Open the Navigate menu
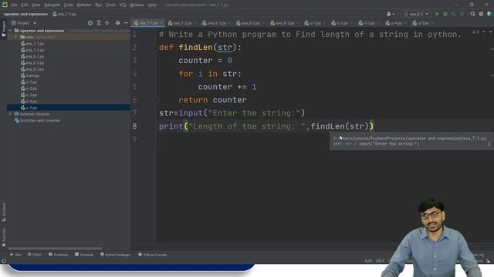This screenshot has width=494, height=277. coord(52,5)
